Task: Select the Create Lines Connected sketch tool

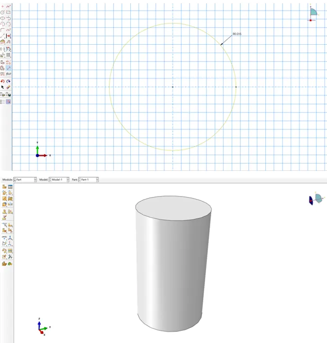Action: click(8, 6)
